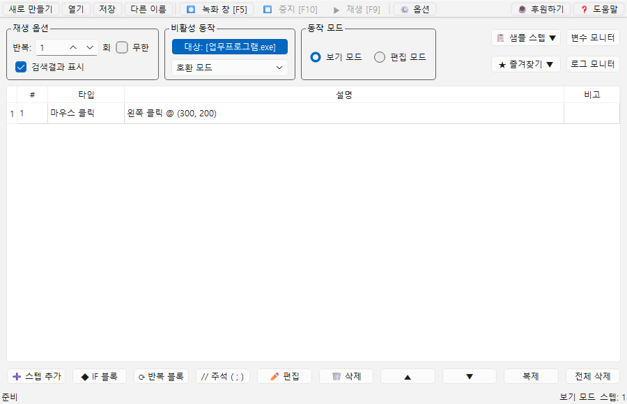
Task: Add a step with 스텝 추가
Action: [x=37, y=376]
